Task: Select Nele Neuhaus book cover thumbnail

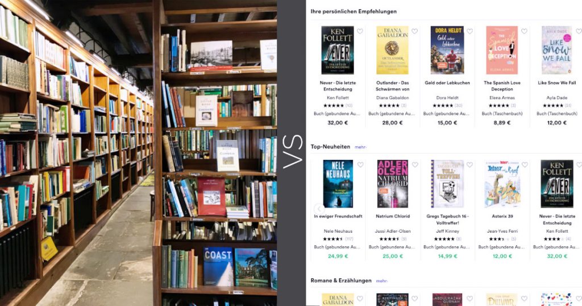Action: 338,184
